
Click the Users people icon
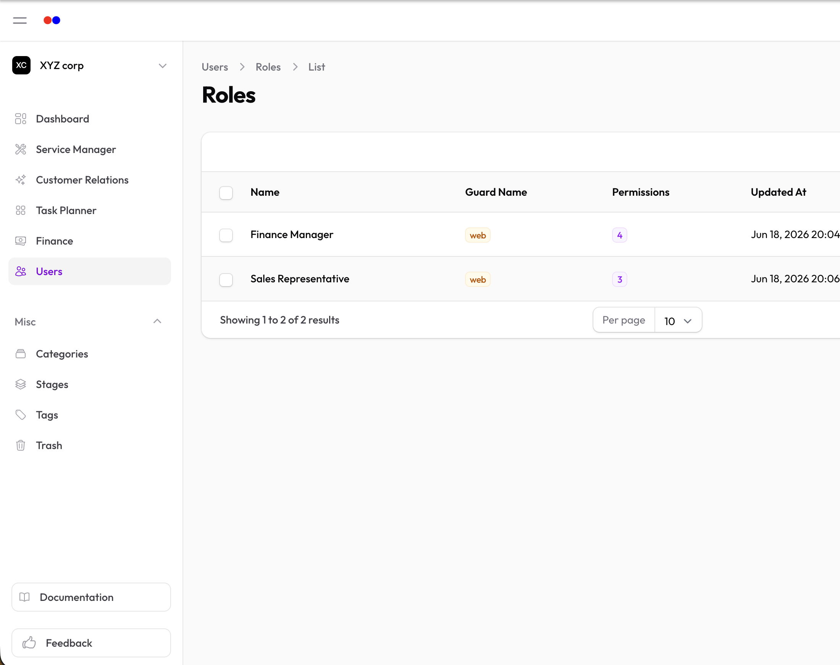click(x=21, y=271)
